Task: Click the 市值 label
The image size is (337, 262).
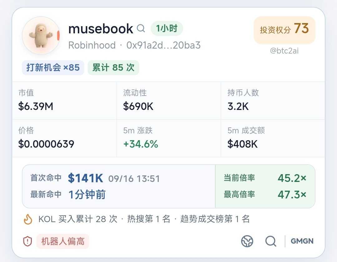Action: [x=26, y=93]
